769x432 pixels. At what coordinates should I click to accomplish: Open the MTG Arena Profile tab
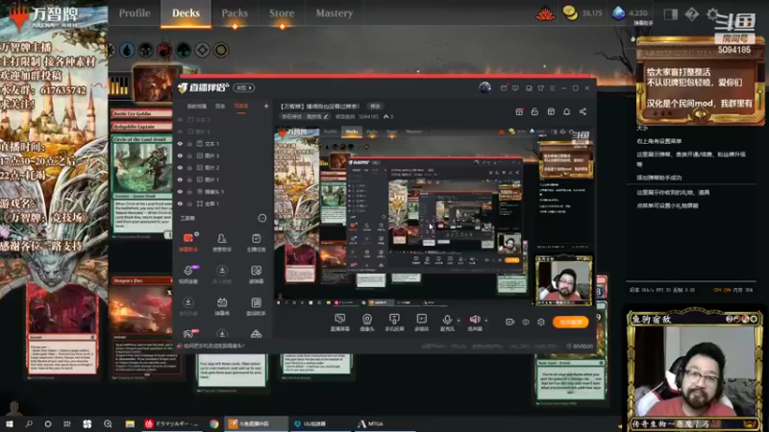click(x=135, y=13)
